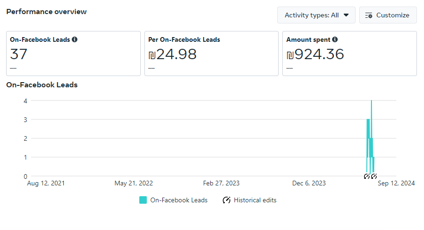The height and width of the screenshot is (230, 424).
Task: Open the Customize settings button
Action: tap(388, 15)
